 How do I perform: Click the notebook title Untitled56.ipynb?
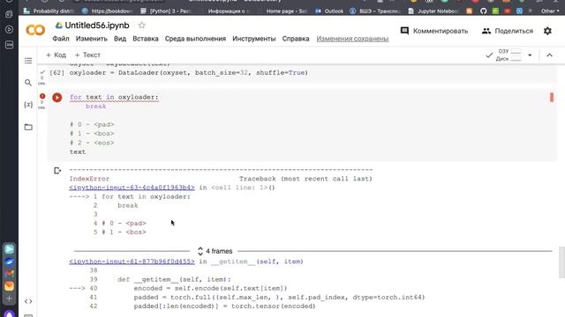pos(97,26)
